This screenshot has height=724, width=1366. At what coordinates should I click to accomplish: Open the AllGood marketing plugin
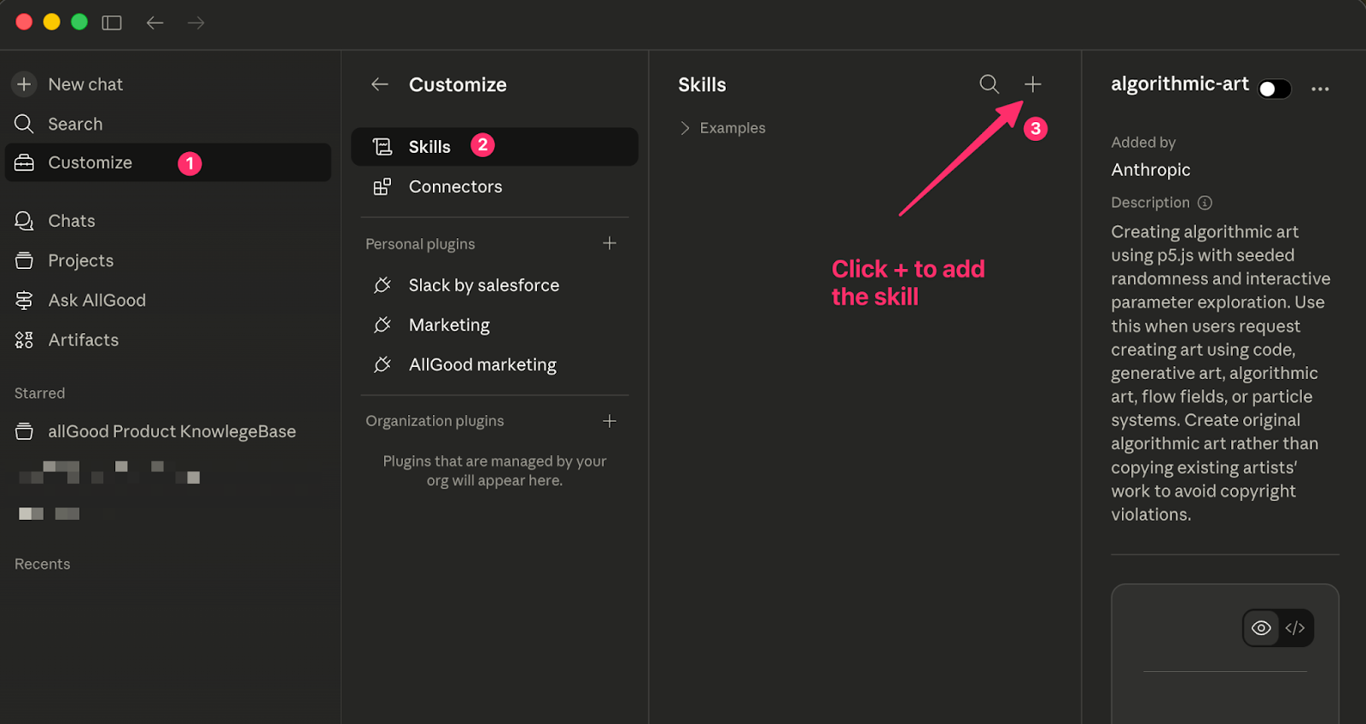tap(482, 365)
